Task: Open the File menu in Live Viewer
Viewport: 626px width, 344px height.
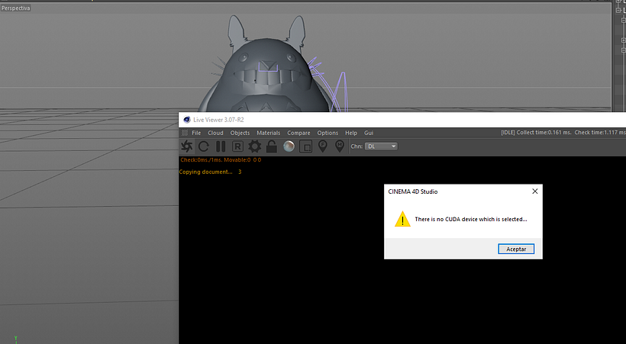Action: (196, 133)
